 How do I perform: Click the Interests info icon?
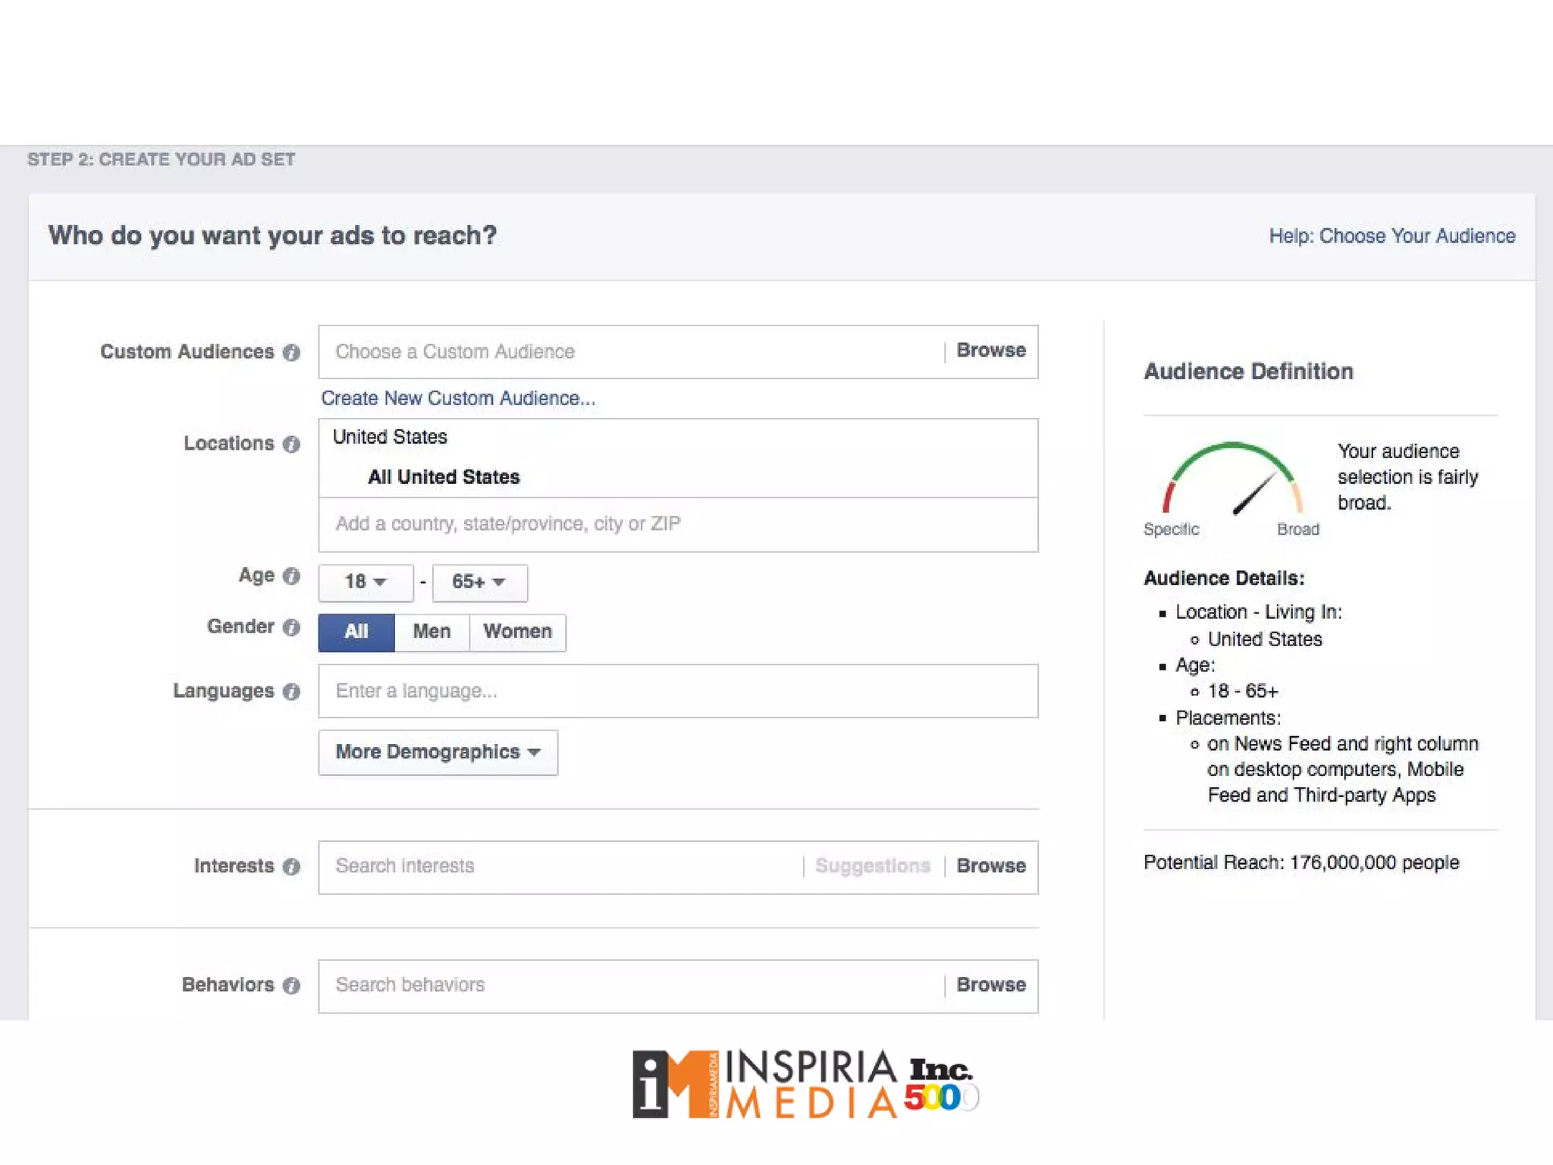pyautogui.click(x=291, y=867)
